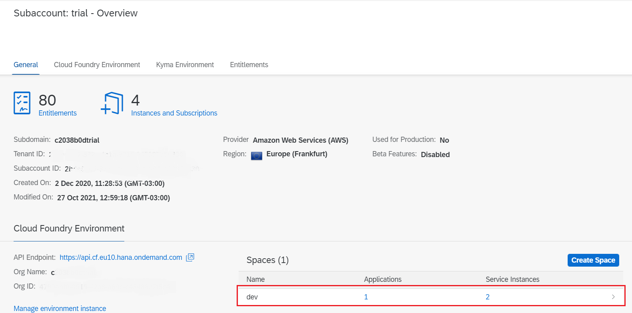Click the instances count 4
Image resolution: width=632 pixels, height=313 pixels.
pos(136,100)
